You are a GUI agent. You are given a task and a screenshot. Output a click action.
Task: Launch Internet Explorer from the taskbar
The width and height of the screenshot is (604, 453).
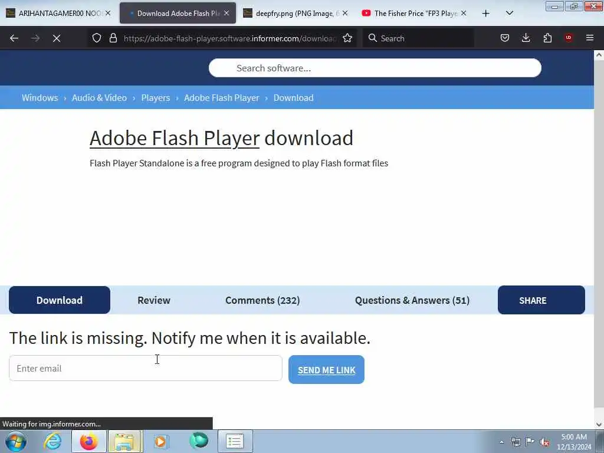52,441
